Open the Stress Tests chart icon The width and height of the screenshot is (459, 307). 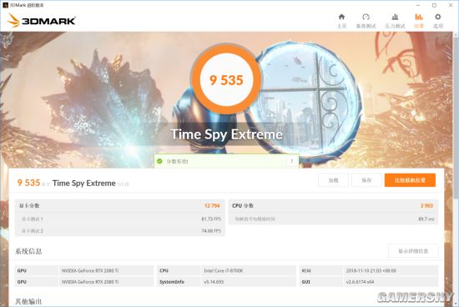(x=395, y=17)
